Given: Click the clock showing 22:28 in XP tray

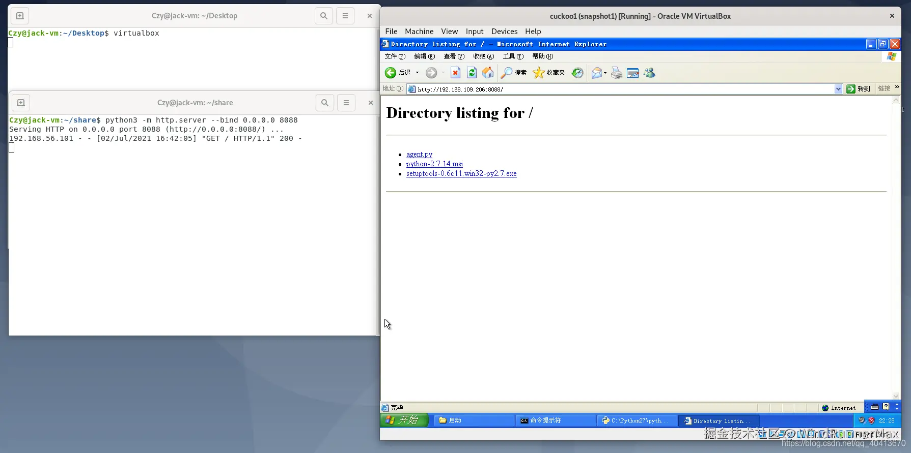Looking at the screenshot, I should coord(887,420).
